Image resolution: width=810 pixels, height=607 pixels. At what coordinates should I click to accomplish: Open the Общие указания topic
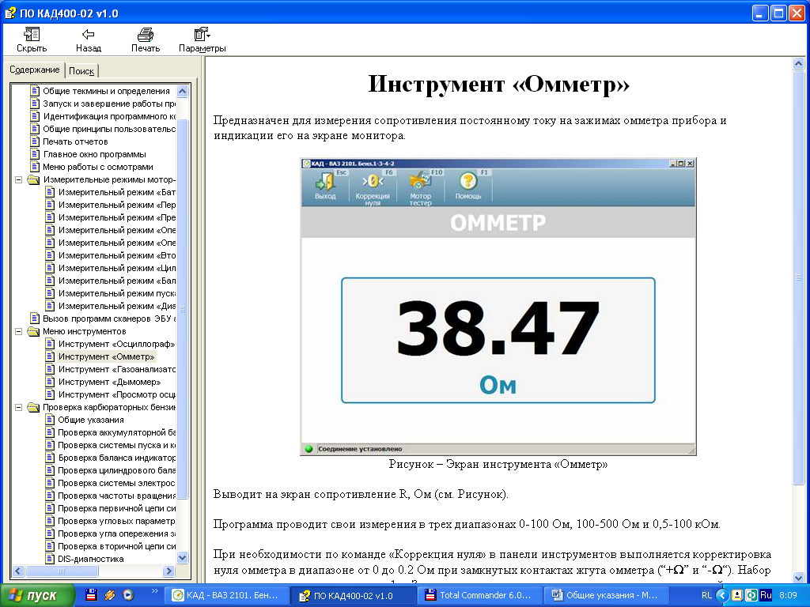click(91, 420)
